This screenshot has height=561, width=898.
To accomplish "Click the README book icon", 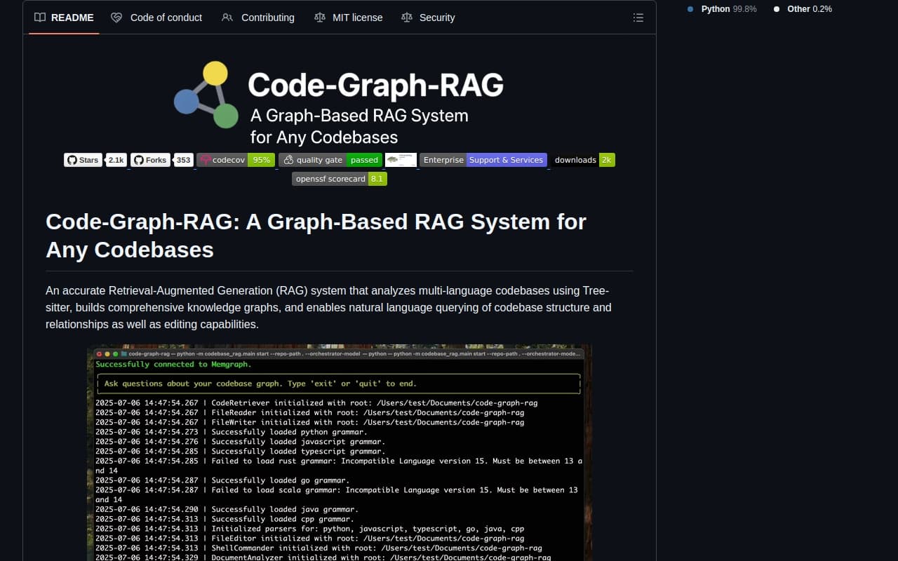I will pos(40,18).
